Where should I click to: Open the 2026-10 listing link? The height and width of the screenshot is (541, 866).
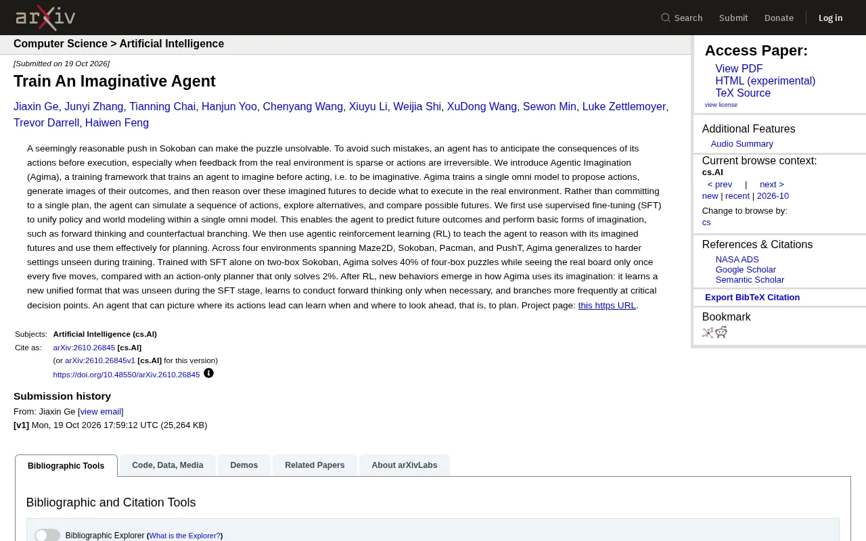[x=773, y=196]
